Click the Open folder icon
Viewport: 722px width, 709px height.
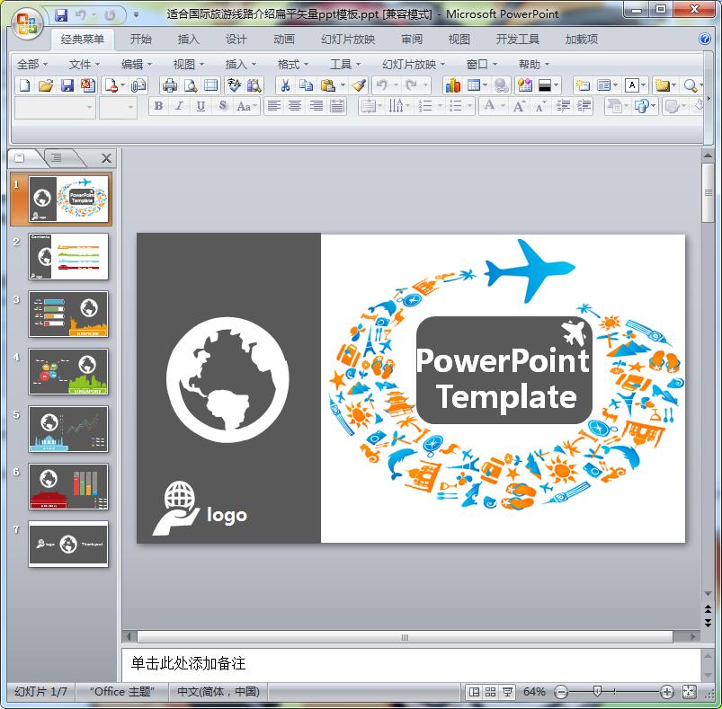coord(46,85)
